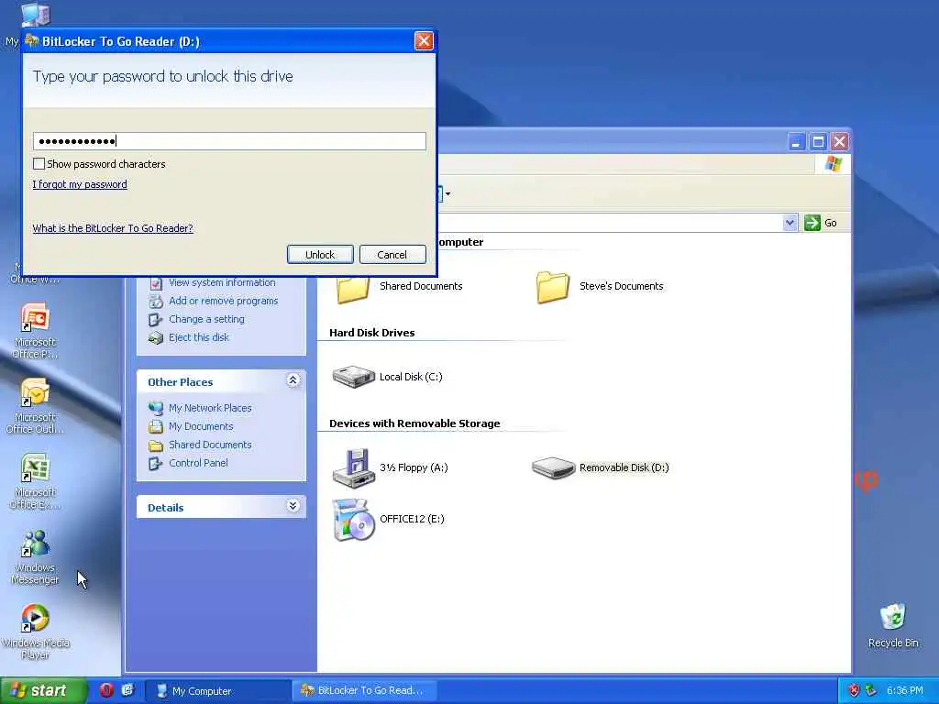This screenshot has height=704, width=939.
Task: Open the address bar dropdown arrow
Action: pyautogui.click(x=790, y=223)
